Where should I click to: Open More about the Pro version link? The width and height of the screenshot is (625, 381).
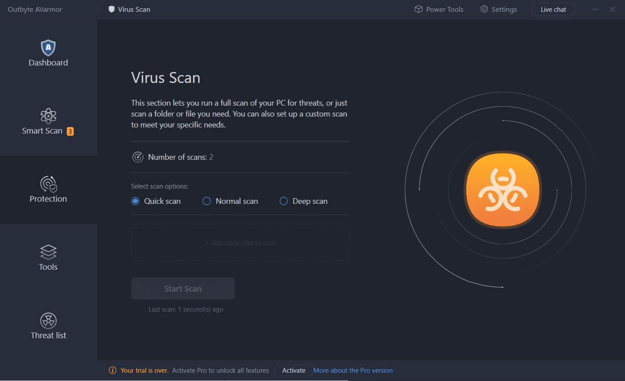click(x=353, y=371)
